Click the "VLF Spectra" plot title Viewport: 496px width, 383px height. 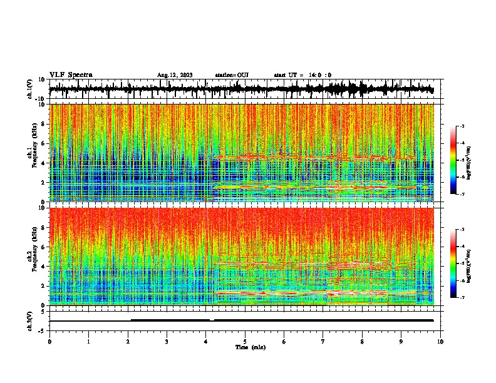(71, 75)
